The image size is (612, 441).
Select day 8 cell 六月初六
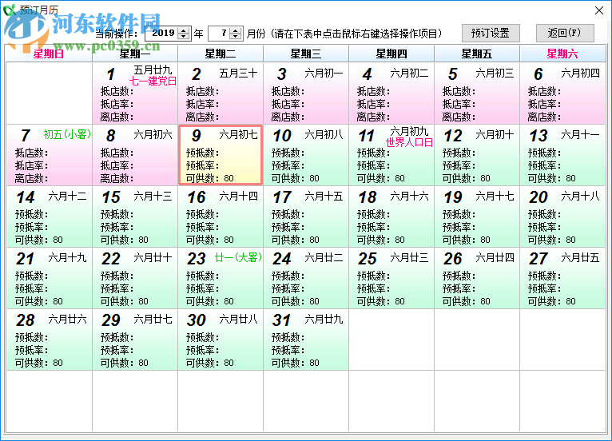135,155
